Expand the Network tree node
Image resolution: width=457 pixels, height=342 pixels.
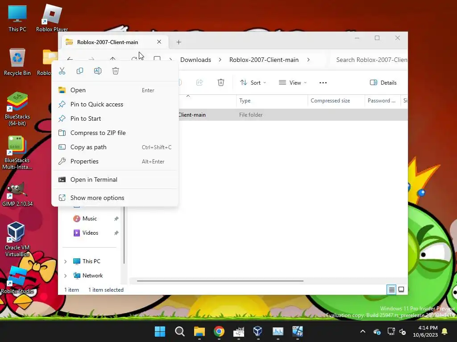coord(65,276)
